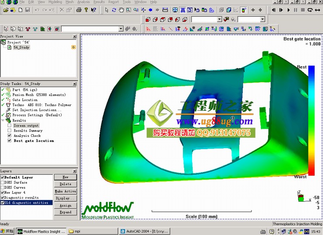Click the lasso selection tool icon
323x235 pixels.
[13, 29]
